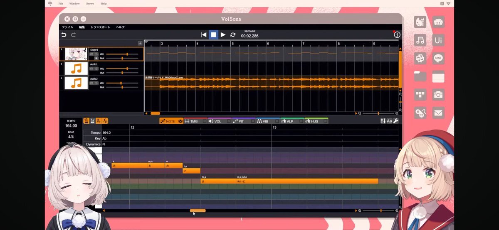Select the Dynamics N cell
This screenshot has height=230, width=499.
click(x=104, y=144)
